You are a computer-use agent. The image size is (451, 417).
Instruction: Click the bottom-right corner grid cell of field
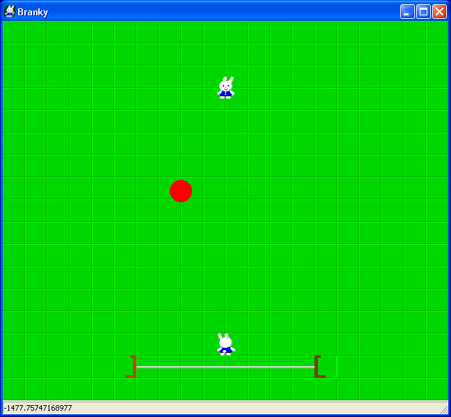(x=437, y=388)
